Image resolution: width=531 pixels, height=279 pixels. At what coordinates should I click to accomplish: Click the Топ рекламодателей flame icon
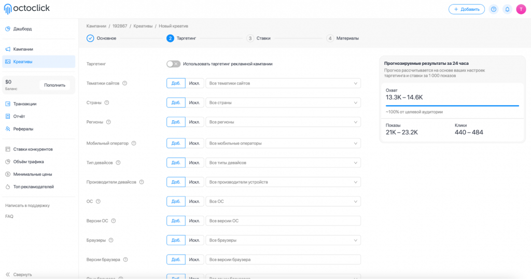click(8, 187)
